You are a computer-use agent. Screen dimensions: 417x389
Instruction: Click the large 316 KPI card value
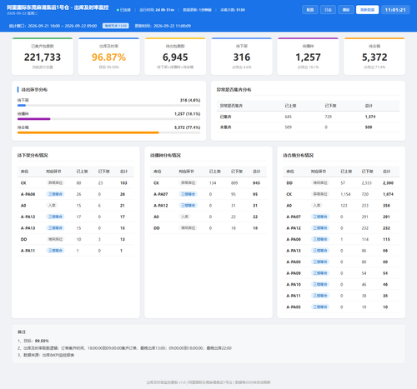pyautogui.click(x=242, y=57)
